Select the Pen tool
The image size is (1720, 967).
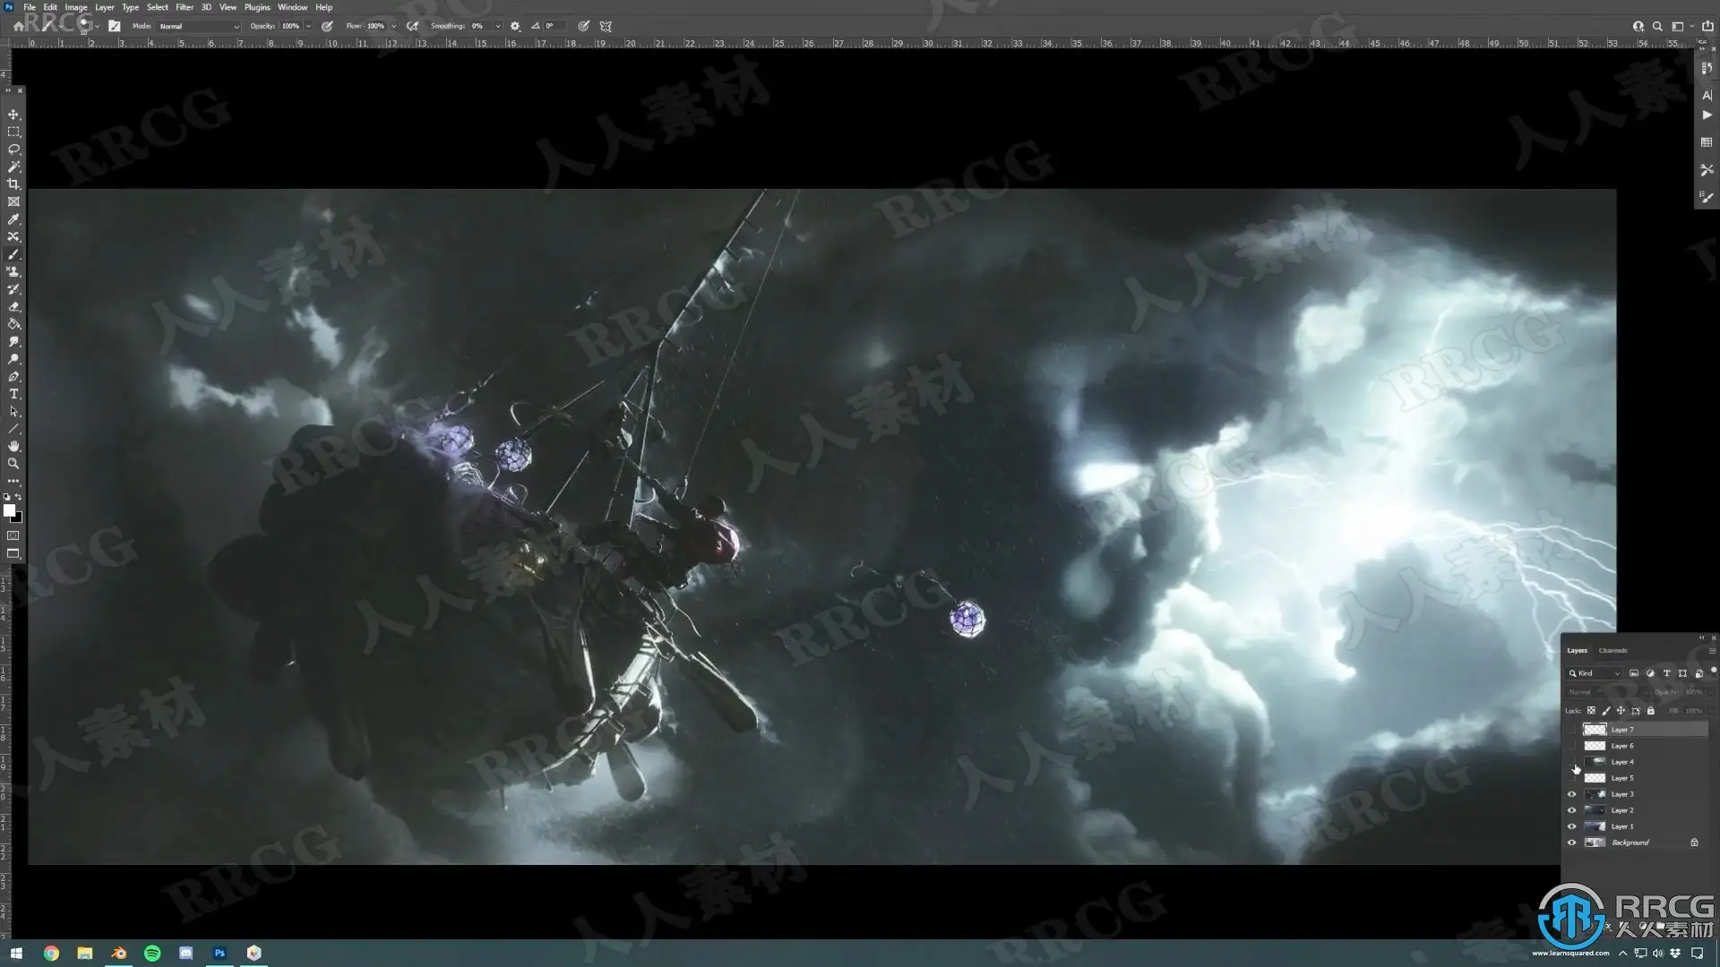(x=13, y=376)
